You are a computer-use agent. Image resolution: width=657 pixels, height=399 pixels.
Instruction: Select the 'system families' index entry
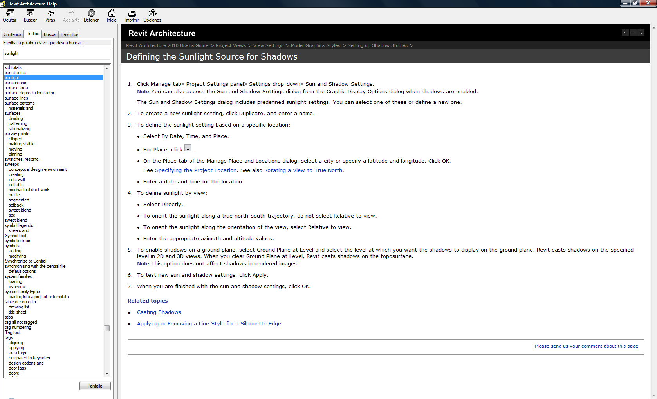pyautogui.click(x=18, y=276)
